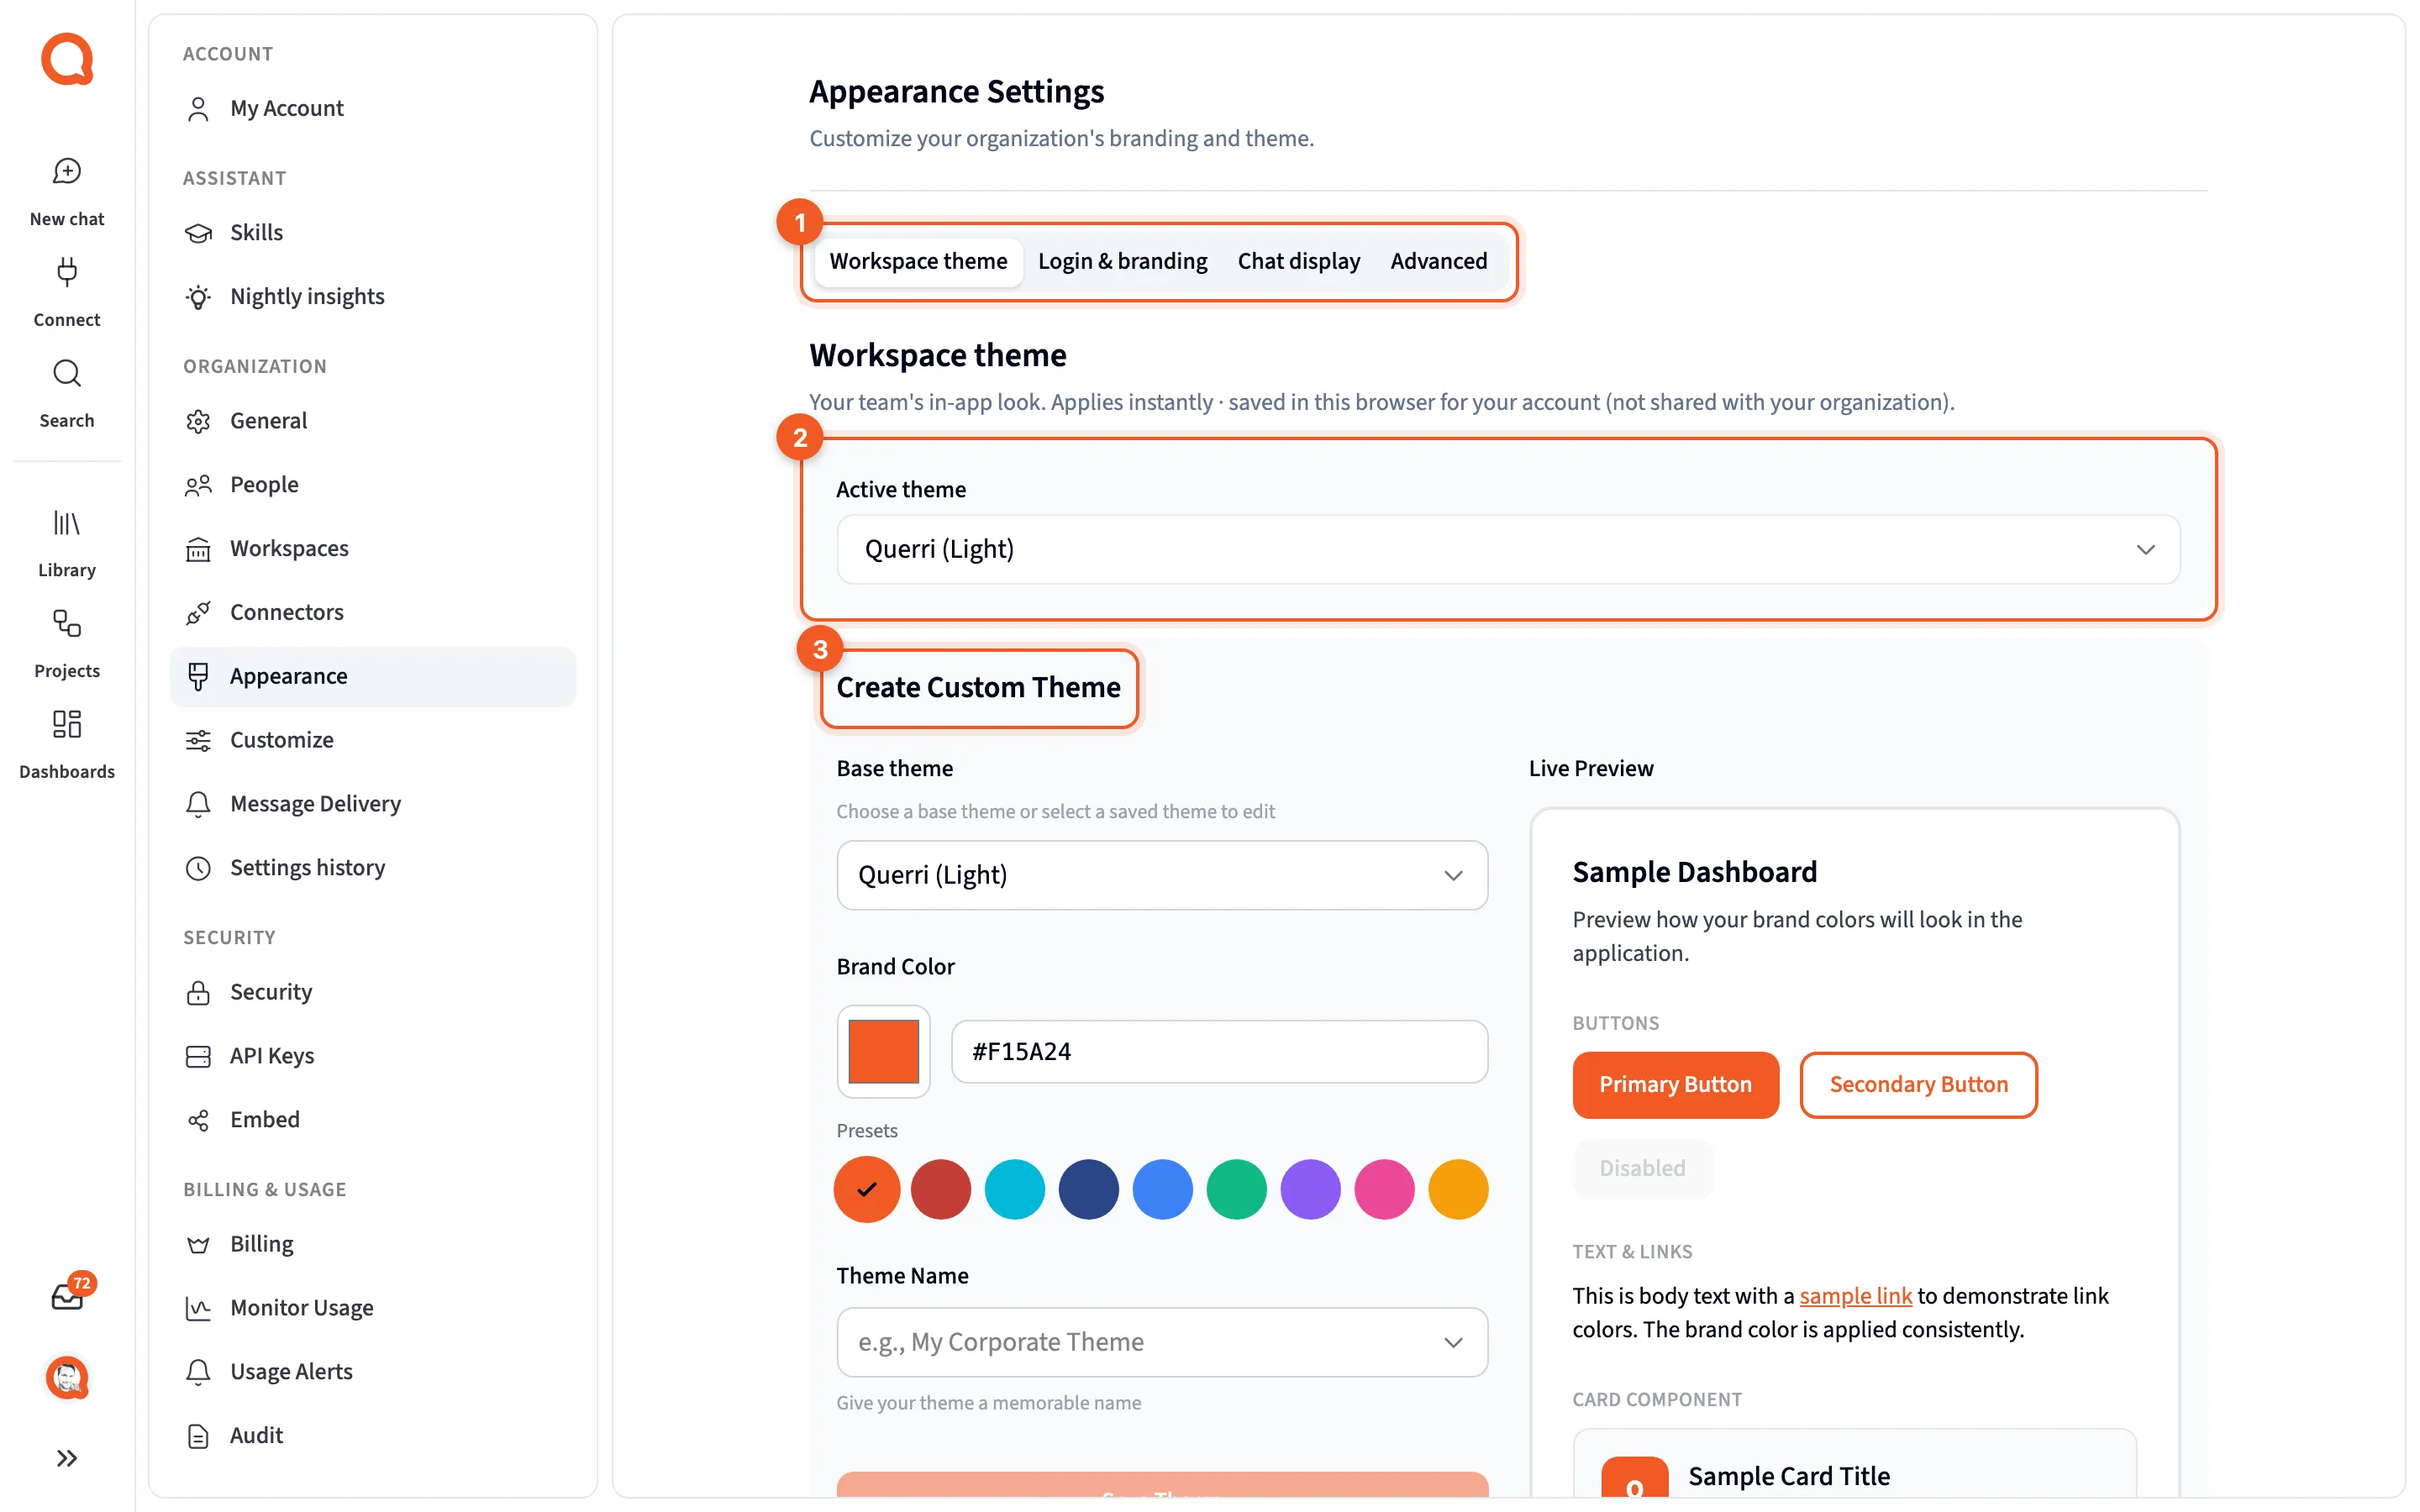
Task: Select the cyan preset color
Action: 1015,1189
